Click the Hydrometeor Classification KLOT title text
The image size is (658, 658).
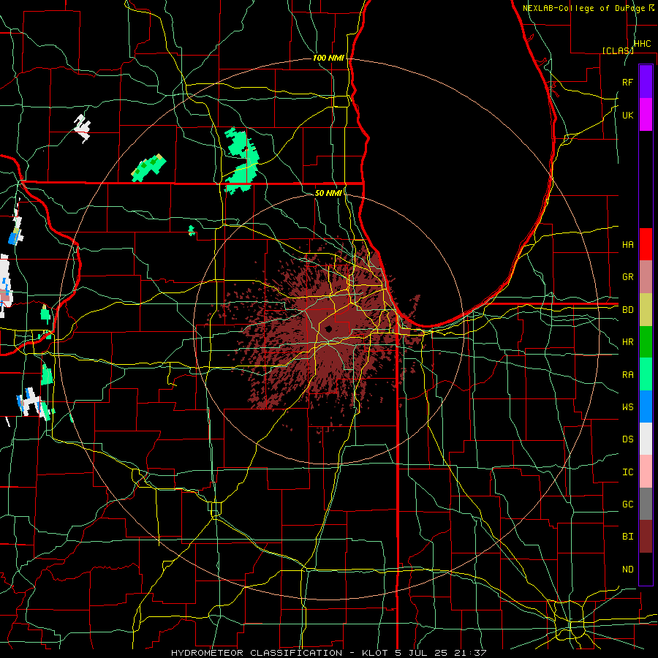328,653
